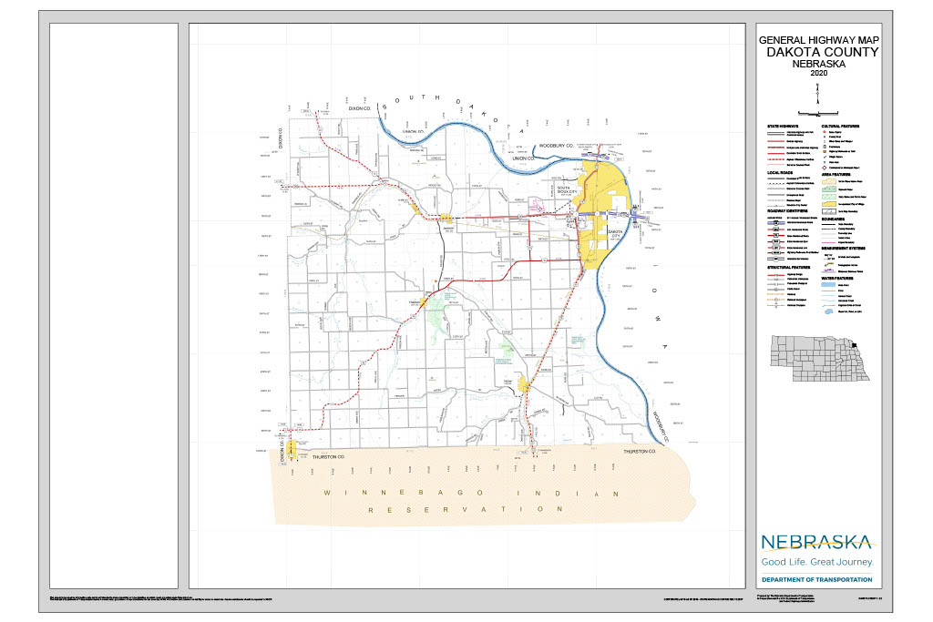Click the Jackson town label
This screenshot has height=622, width=933.
click(x=448, y=228)
